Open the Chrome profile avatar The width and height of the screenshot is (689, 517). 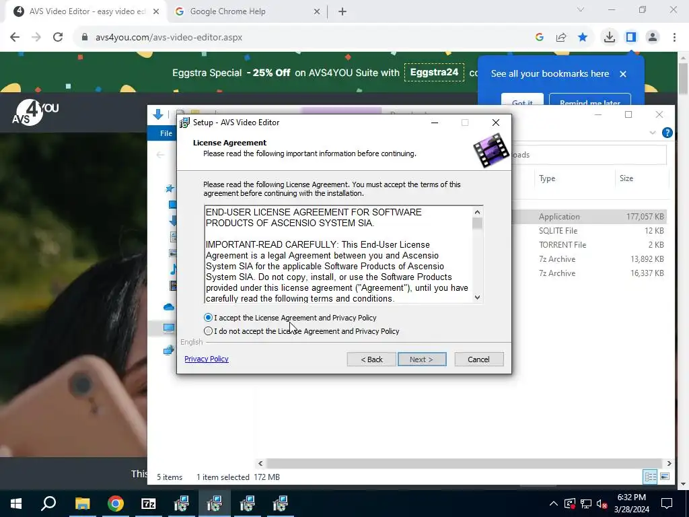[x=653, y=38]
